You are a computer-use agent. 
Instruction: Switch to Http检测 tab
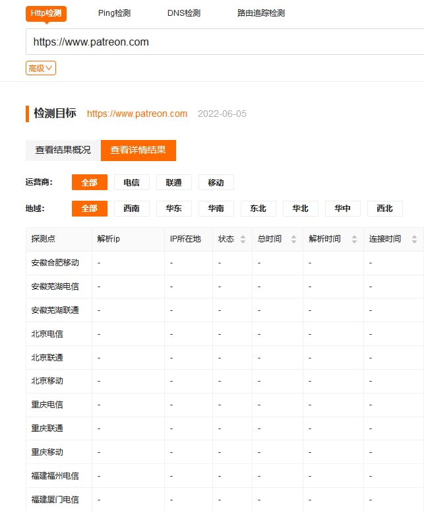(x=46, y=13)
